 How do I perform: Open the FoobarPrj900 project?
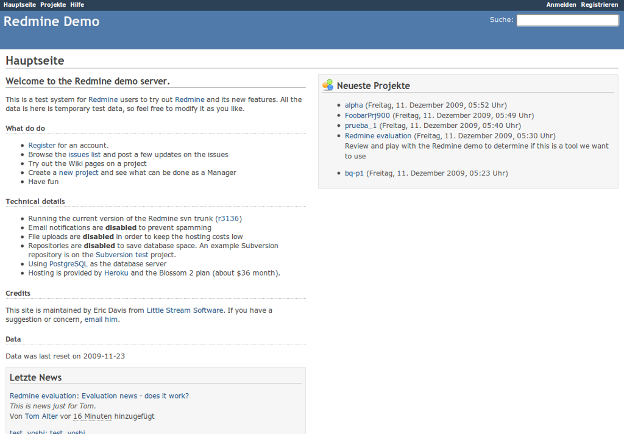366,115
